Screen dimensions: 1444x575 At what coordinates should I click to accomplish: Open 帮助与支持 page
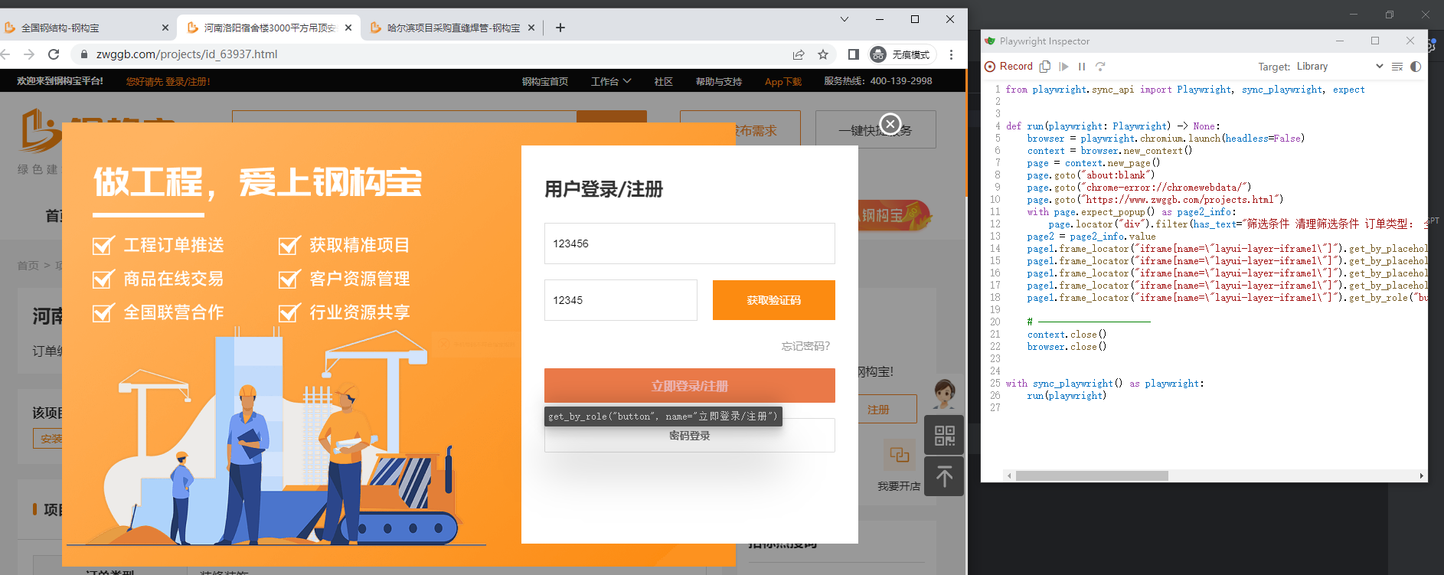click(719, 81)
